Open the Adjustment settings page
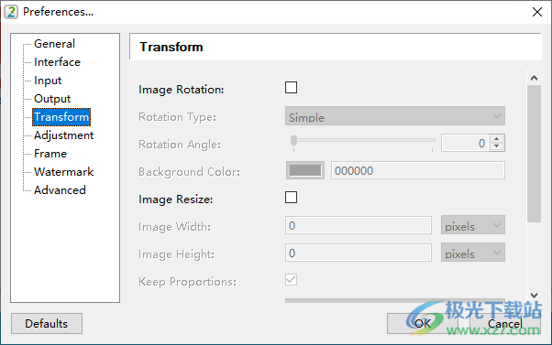This screenshot has width=552, height=345. tap(63, 135)
